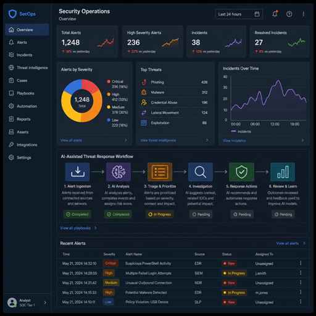The width and height of the screenshot is (316, 316).
Task: Click the Analyst profile avatar
Action: (x=12, y=302)
